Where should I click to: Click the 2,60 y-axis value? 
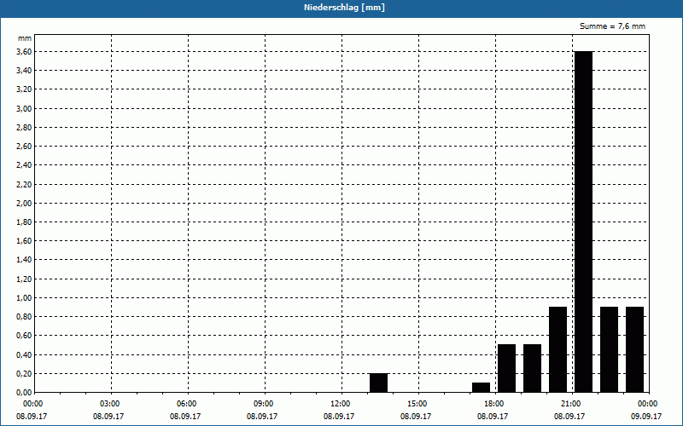[24, 147]
